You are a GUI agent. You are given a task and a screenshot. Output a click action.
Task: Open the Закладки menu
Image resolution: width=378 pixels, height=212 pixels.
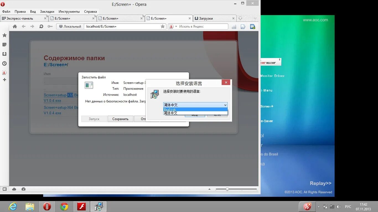(x=47, y=12)
